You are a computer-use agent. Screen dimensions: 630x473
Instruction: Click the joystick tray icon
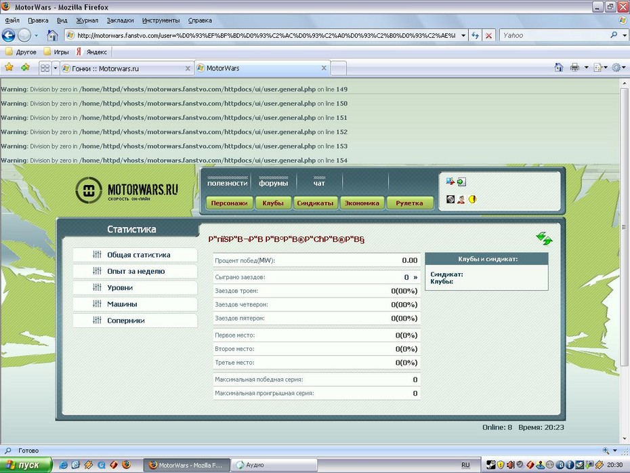click(x=541, y=465)
